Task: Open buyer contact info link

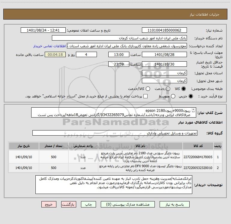Action: (49, 46)
